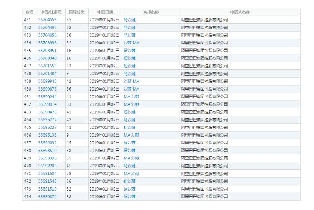Select the sequence number 458 cell
Screen dimensions: 314x210
pyautogui.click(x=30, y=73)
